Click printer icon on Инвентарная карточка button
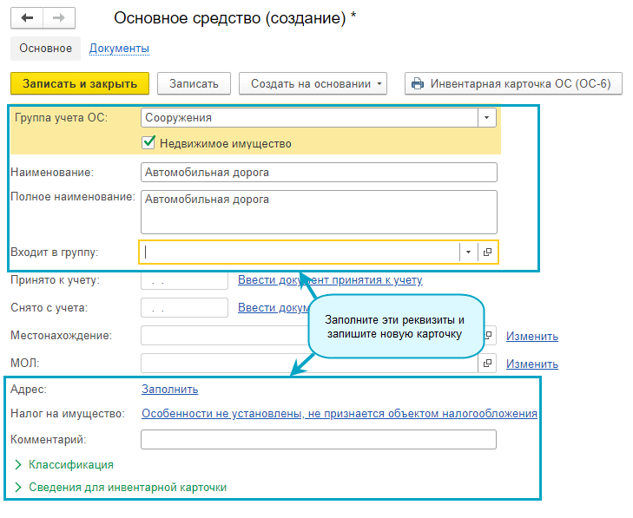The width and height of the screenshot is (633, 518). coord(418,83)
